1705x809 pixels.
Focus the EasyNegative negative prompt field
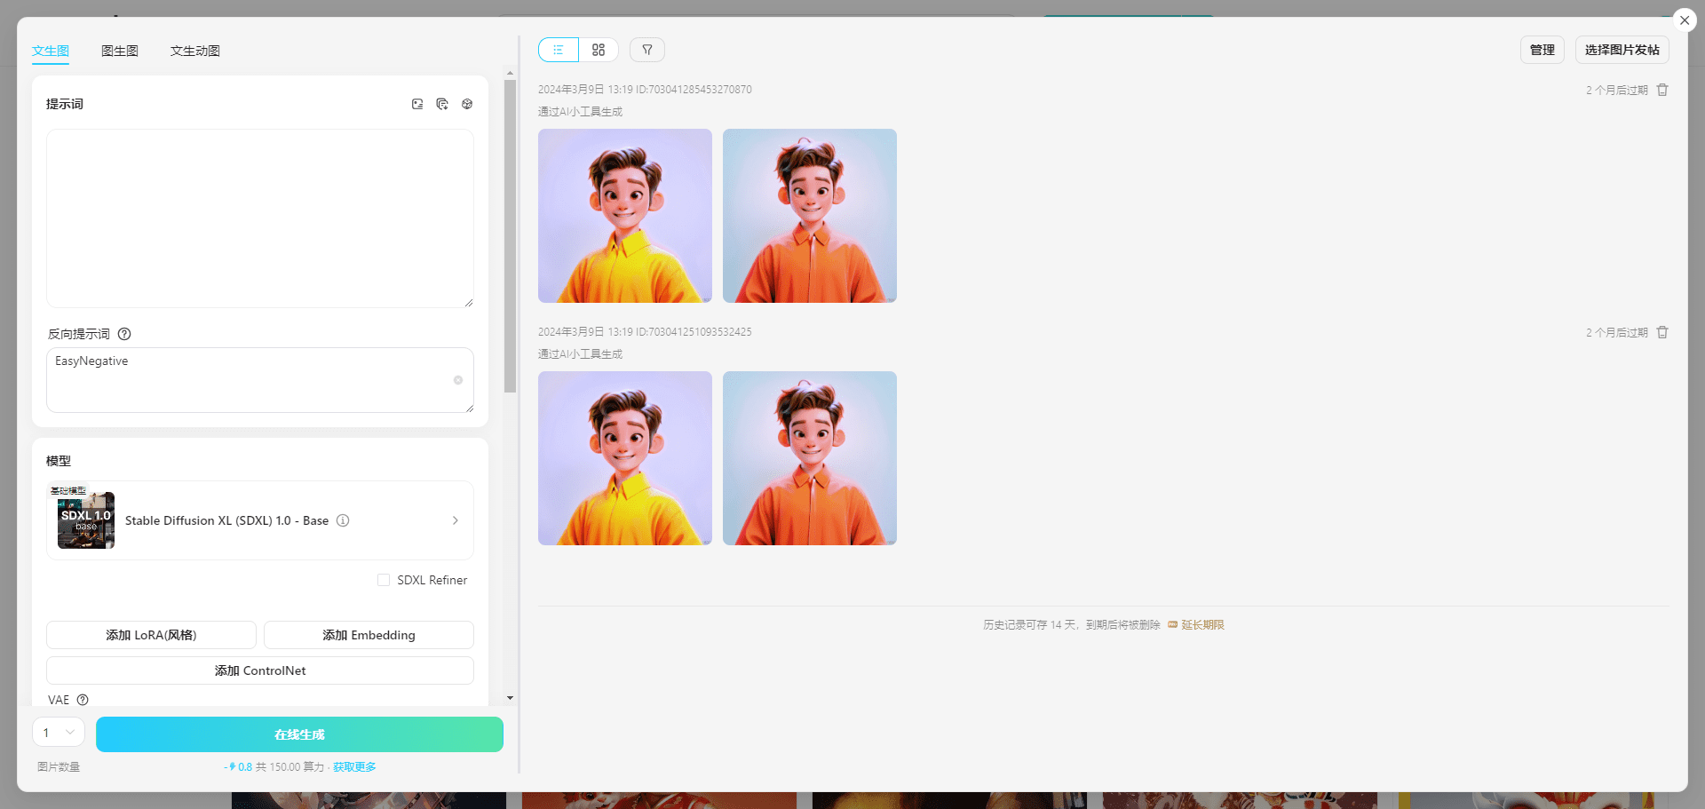[260, 380]
